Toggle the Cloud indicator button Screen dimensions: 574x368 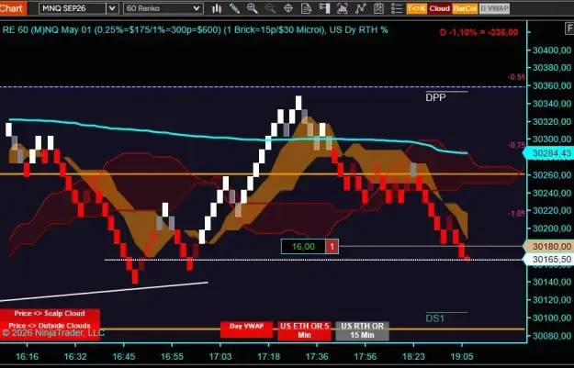(x=439, y=8)
